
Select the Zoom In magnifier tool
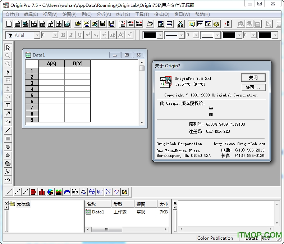click(8, 56)
